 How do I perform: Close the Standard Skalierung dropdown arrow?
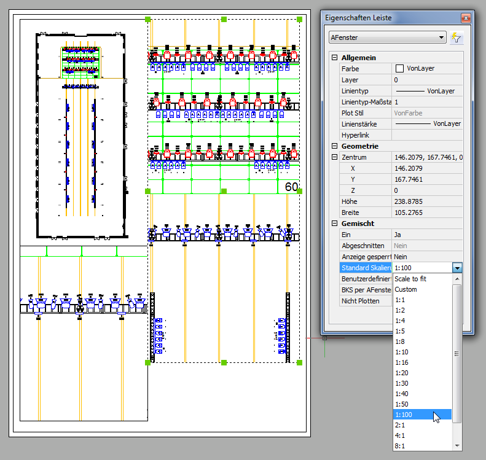click(457, 268)
